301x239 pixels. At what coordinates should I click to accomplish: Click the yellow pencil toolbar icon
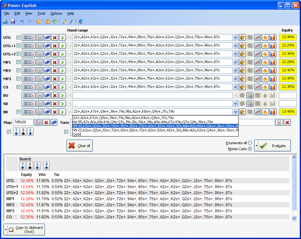click(64, 21)
